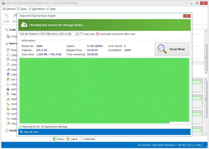Click the Surface test sidebar icon
Screen dimensions: 209x149
pos(8,114)
